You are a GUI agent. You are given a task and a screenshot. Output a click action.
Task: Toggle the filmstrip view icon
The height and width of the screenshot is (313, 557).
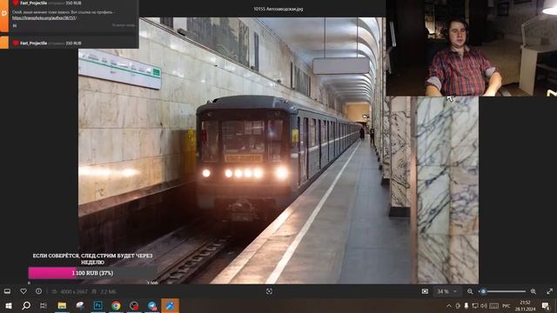pos(7,291)
